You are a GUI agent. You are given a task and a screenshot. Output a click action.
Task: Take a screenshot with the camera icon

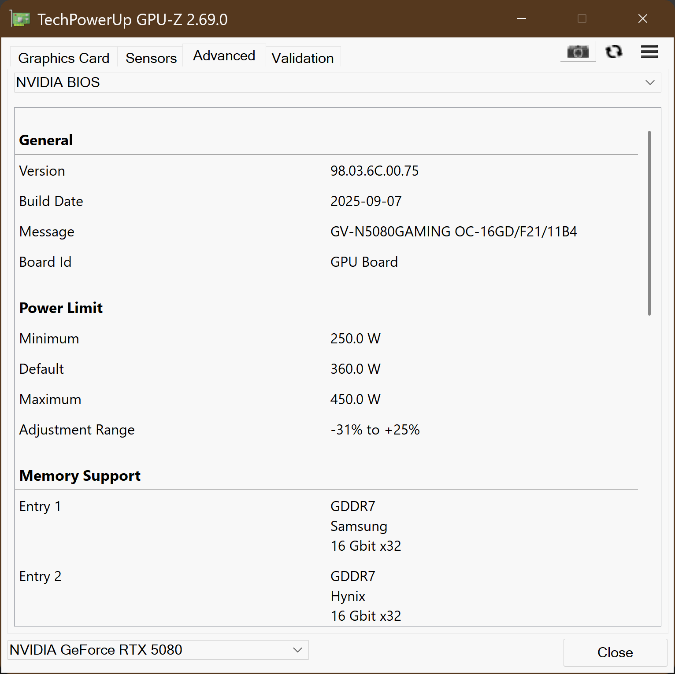578,52
